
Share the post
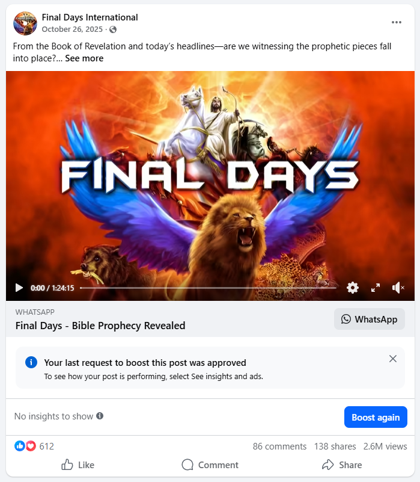342,465
